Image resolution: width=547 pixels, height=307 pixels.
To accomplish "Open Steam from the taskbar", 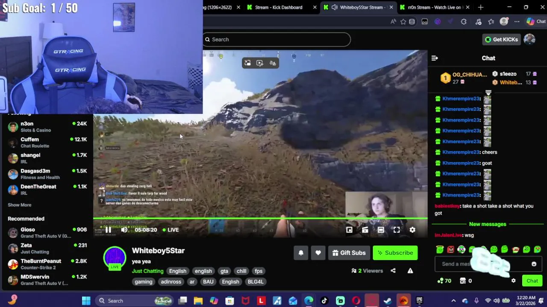I will [388, 301].
